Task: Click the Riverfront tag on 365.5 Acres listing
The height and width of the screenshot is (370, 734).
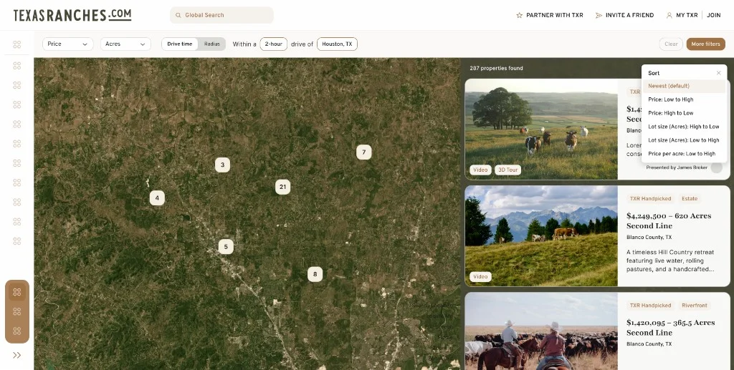Action: pos(694,306)
